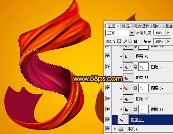Expand the 序列 6 group triangle

(x=115, y=129)
